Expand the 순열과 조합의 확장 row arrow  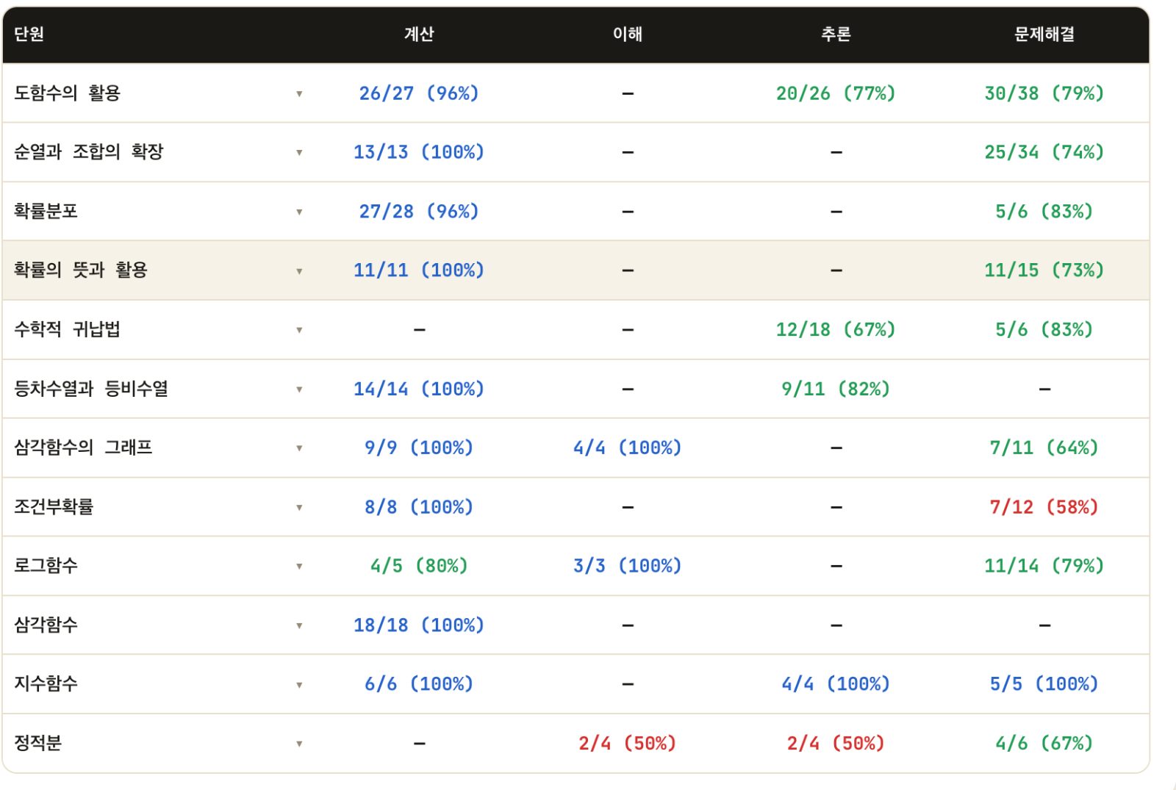click(299, 153)
